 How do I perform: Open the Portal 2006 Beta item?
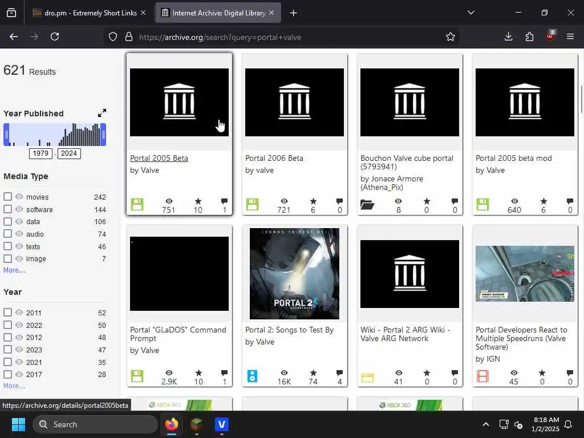tap(274, 158)
